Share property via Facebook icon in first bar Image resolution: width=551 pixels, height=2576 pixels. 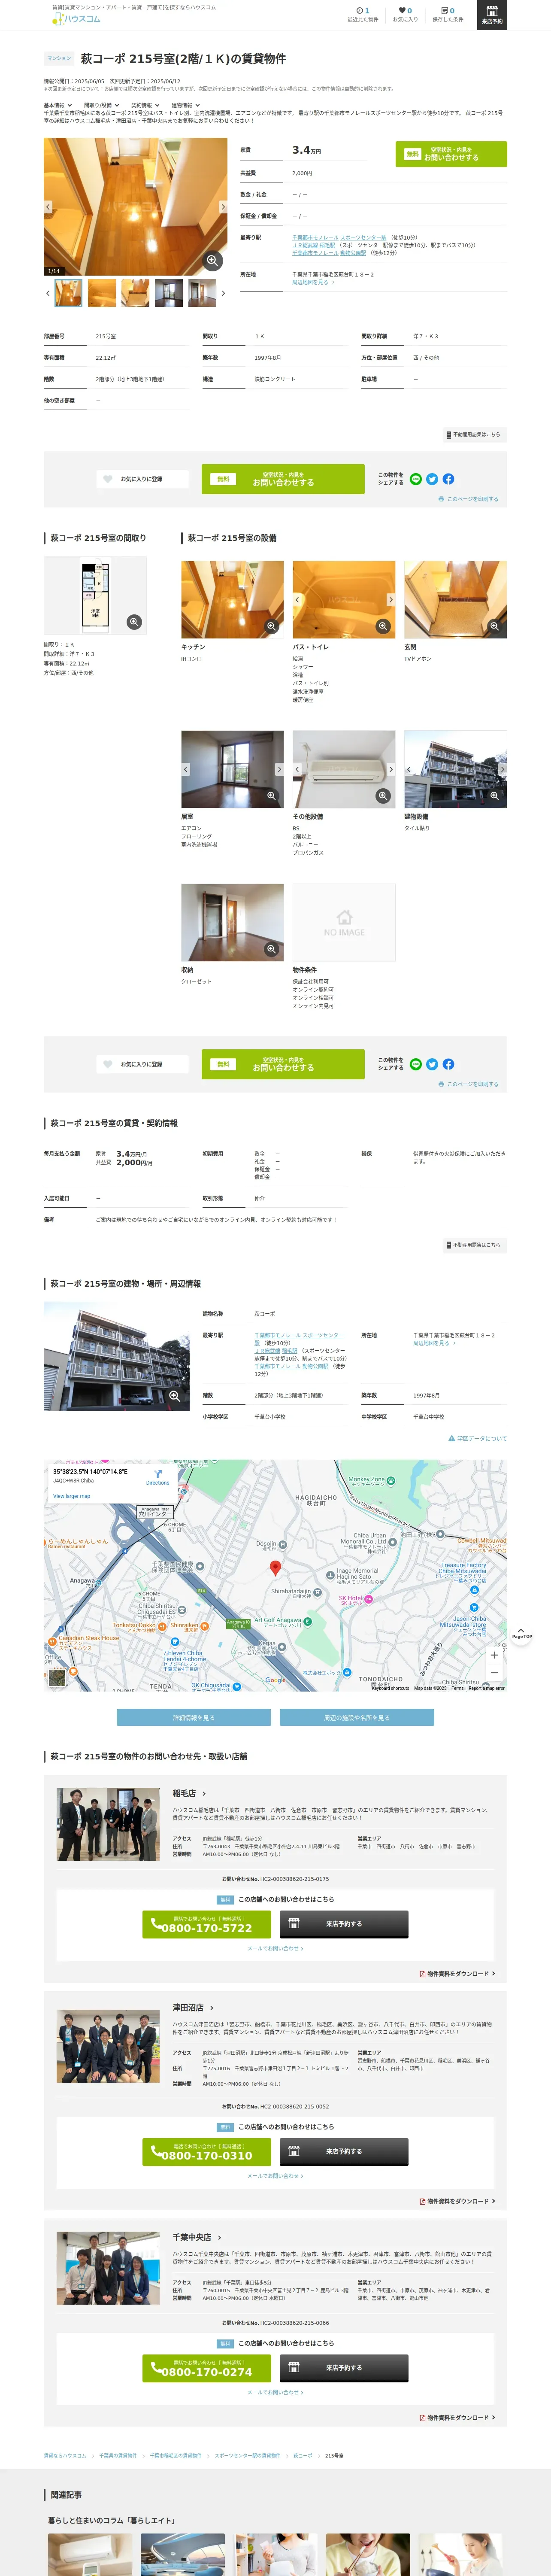coord(448,479)
